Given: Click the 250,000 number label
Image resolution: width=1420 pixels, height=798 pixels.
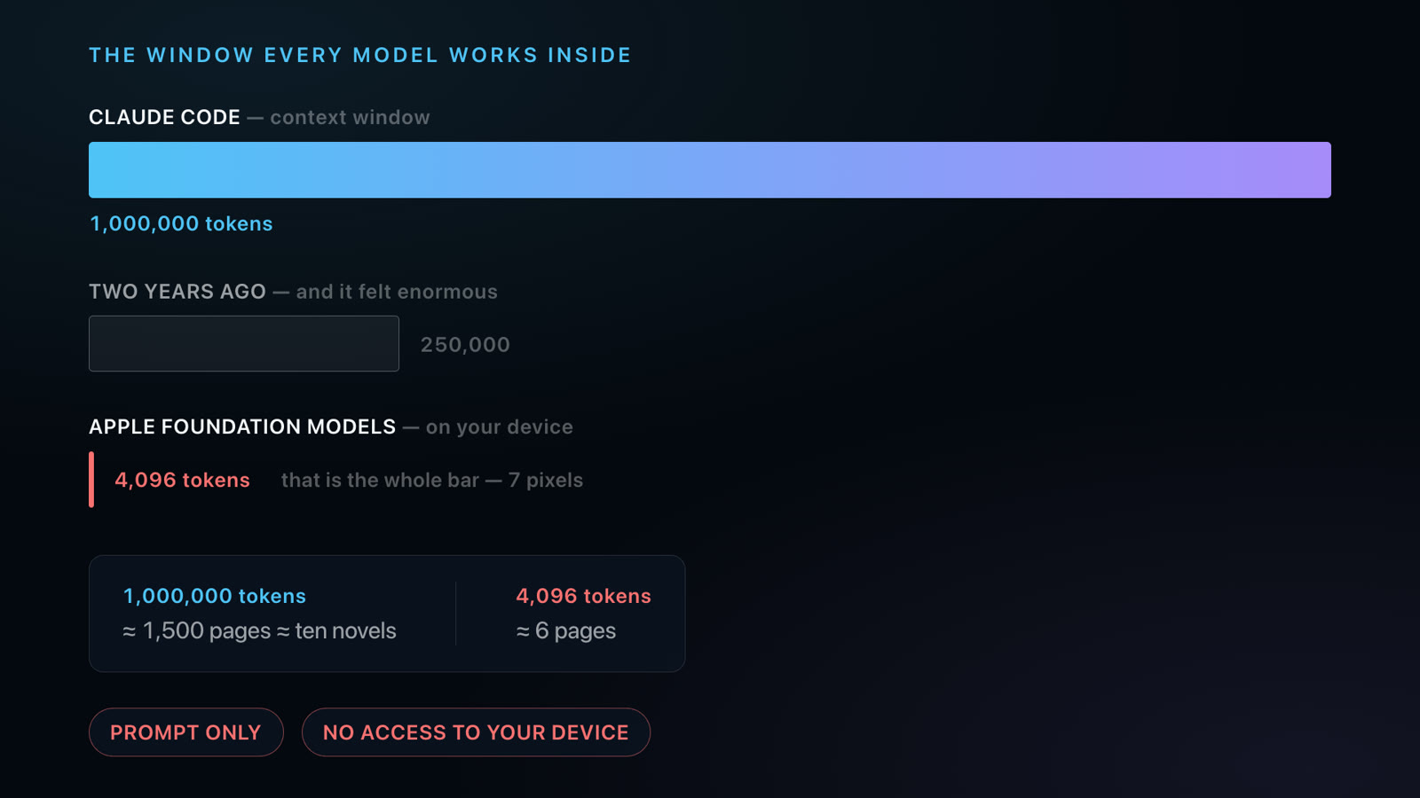Looking at the screenshot, I should coord(465,345).
